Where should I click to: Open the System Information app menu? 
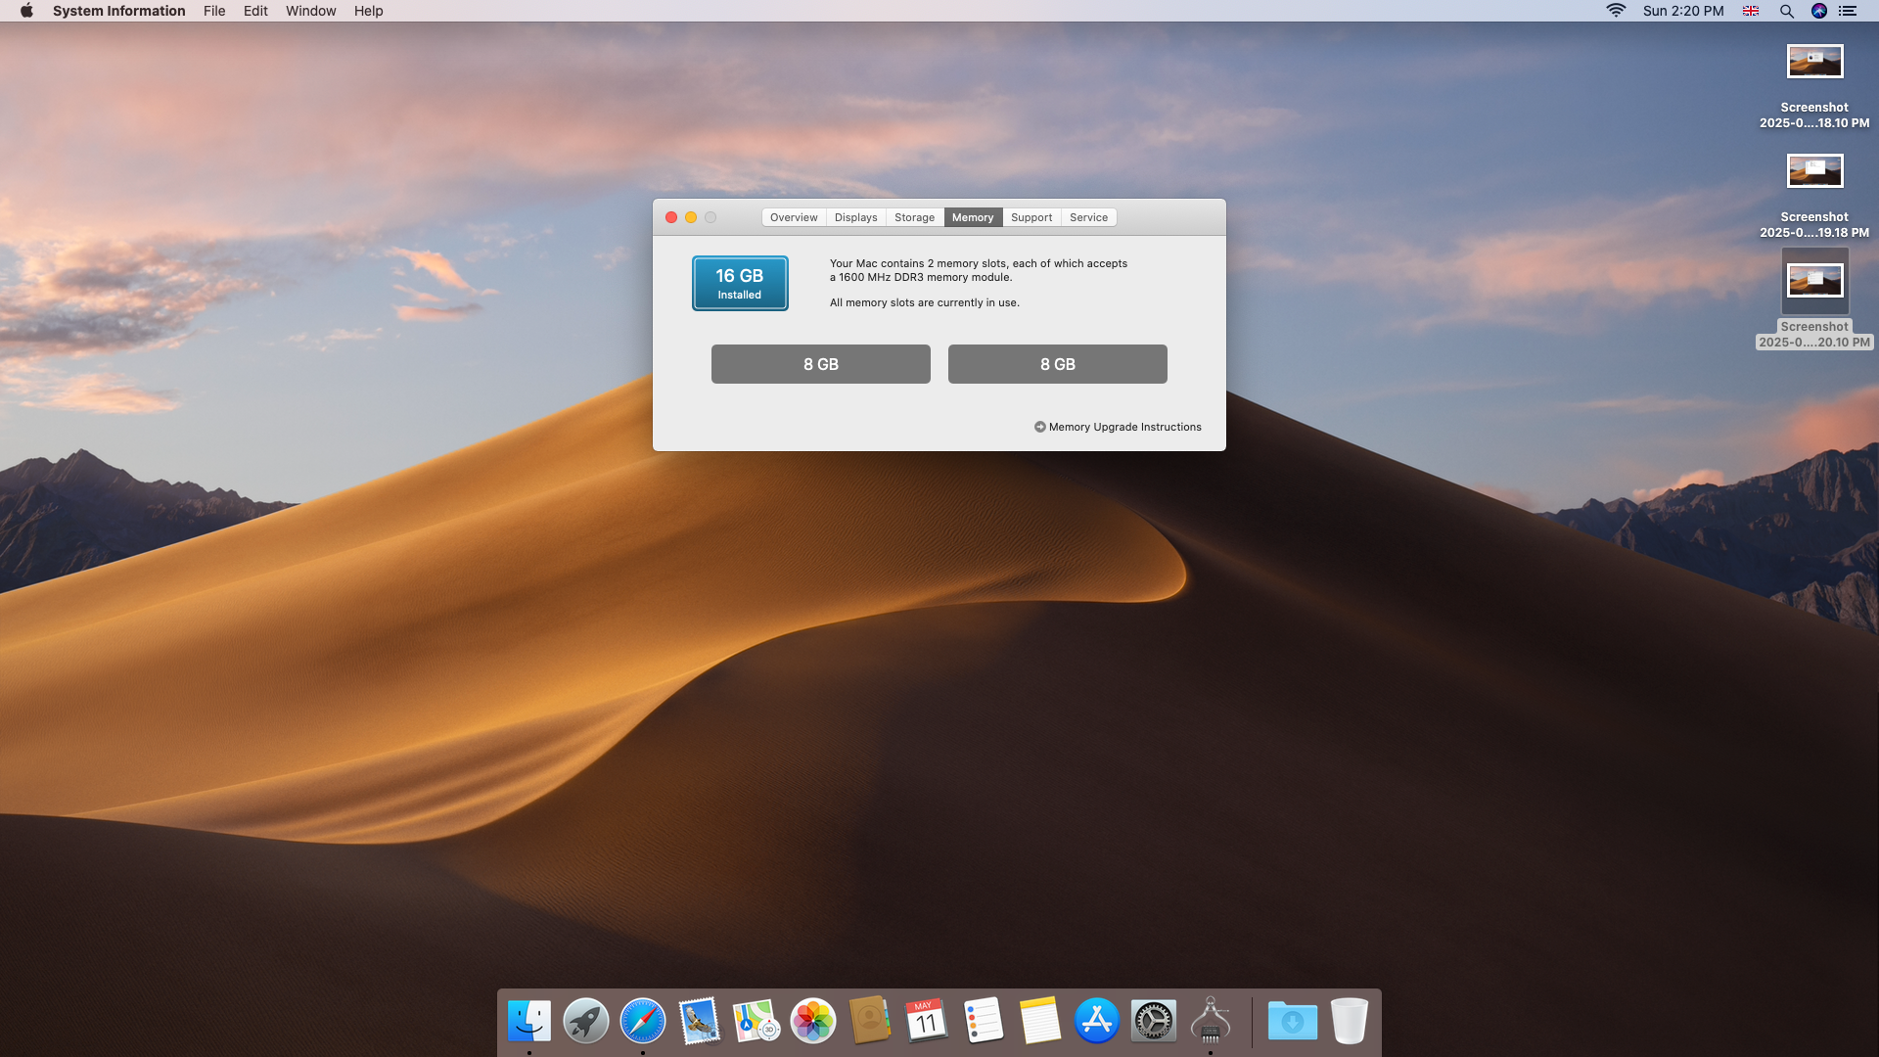[x=118, y=11]
